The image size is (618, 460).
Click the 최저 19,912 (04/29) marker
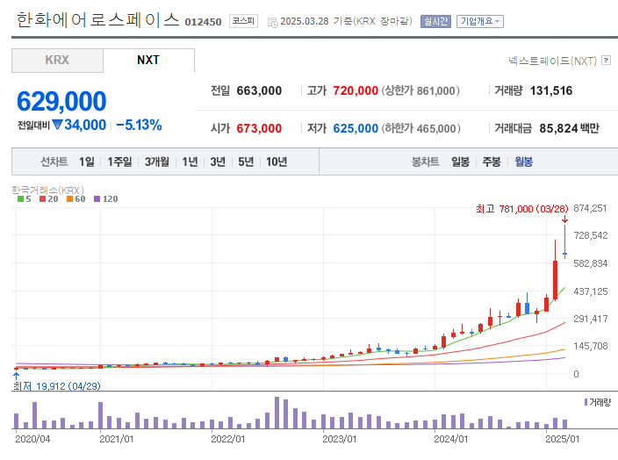pyautogui.click(x=57, y=386)
